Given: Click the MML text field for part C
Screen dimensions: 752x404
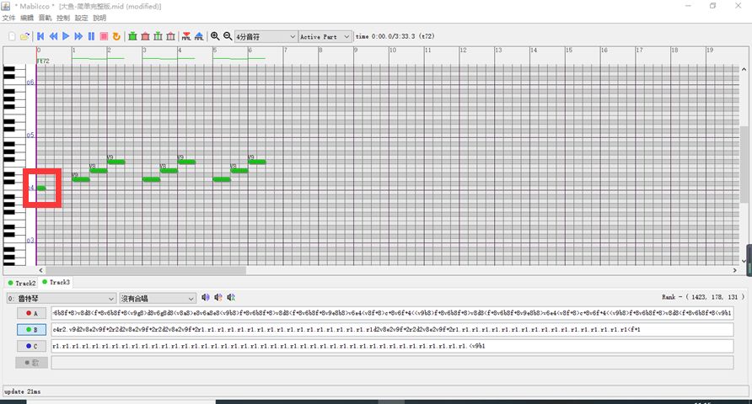Looking at the screenshot, I should point(392,346).
